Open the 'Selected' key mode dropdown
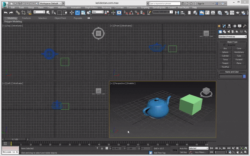250x156 pixels. click(x=198, y=148)
